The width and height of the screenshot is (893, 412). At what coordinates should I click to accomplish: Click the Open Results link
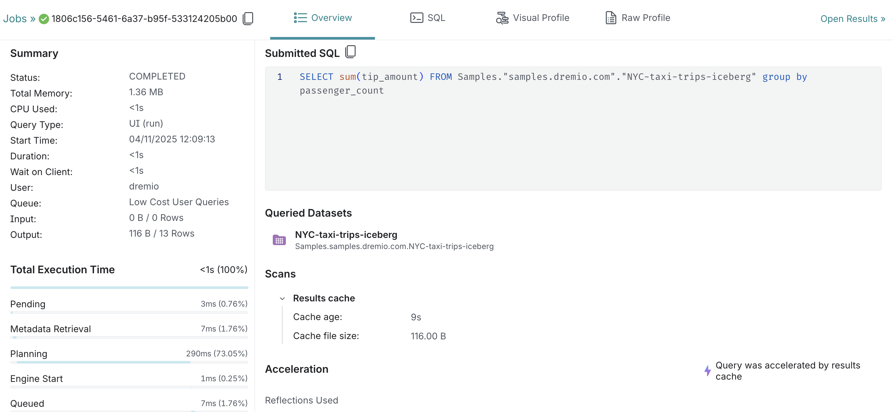tap(852, 19)
